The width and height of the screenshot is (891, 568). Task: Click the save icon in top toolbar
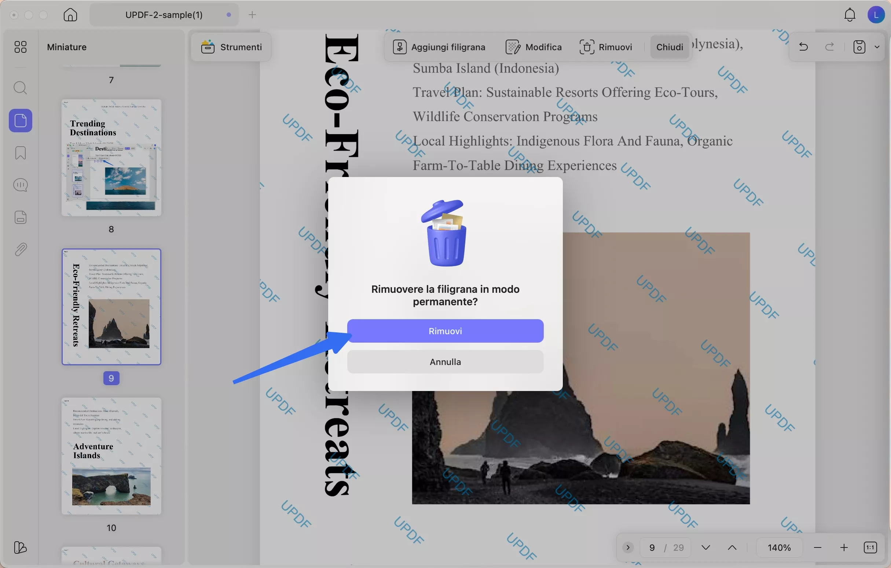859,47
